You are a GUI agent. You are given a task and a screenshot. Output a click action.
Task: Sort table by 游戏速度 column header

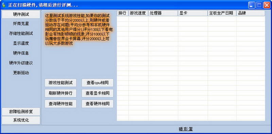138,13
